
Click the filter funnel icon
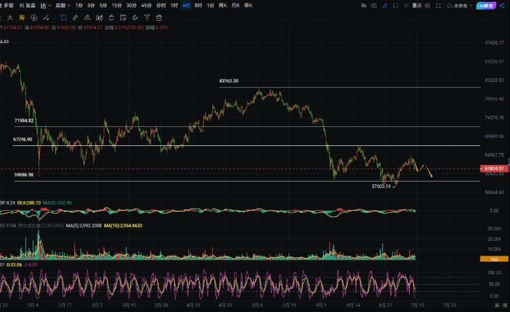(x=147, y=18)
